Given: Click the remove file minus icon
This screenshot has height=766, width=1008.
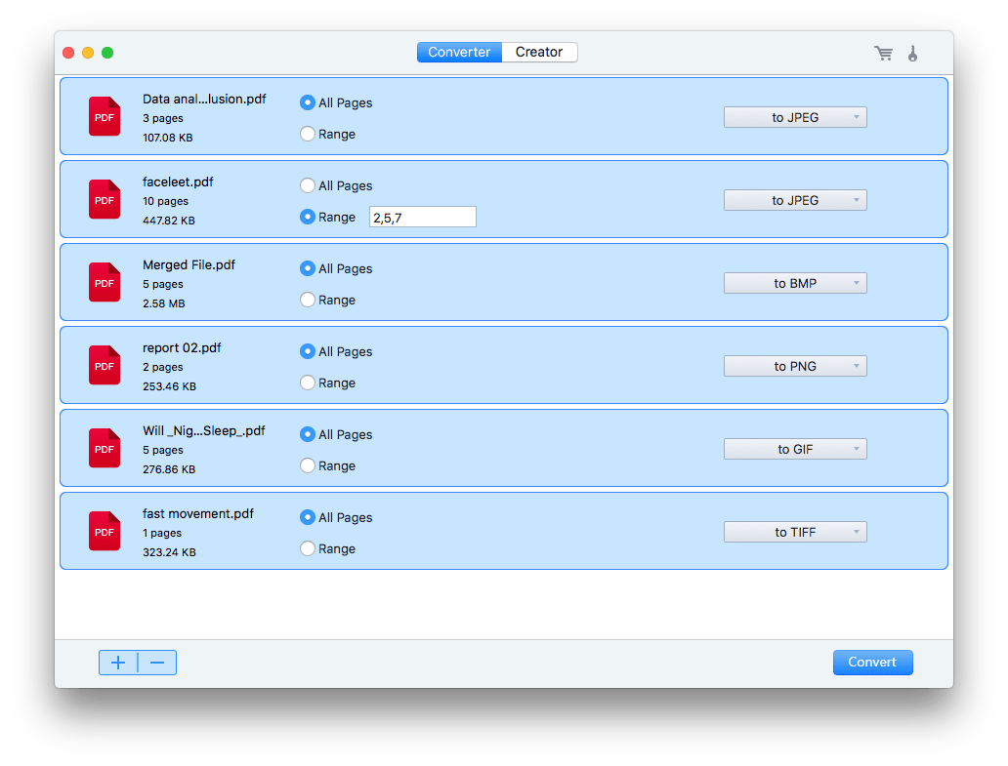Looking at the screenshot, I should [157, 662].
